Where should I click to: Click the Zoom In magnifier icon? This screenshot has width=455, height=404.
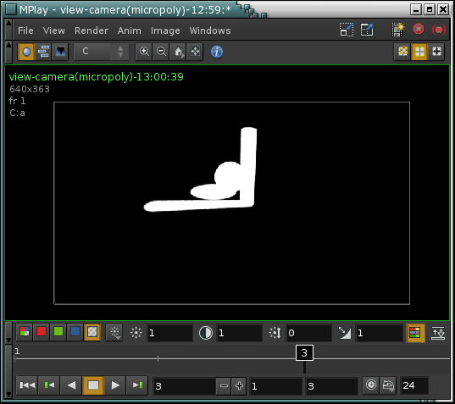[x=144, y=52]
